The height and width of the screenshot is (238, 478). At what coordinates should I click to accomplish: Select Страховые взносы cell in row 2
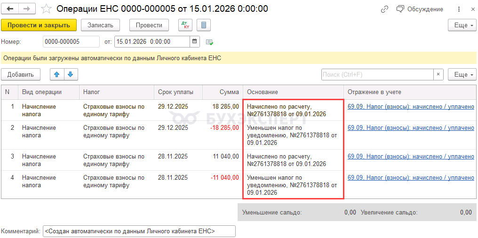pyautogui.click(x=114, y=132)
